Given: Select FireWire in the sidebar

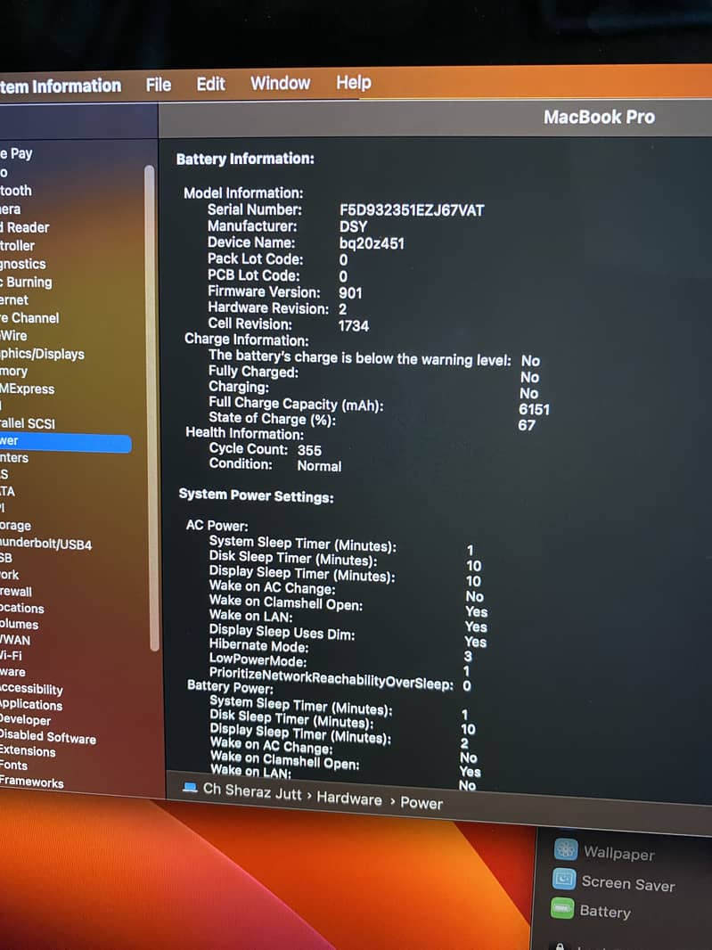Looking at the screenshot, I should pyautogui.click(x=14, y=336).
